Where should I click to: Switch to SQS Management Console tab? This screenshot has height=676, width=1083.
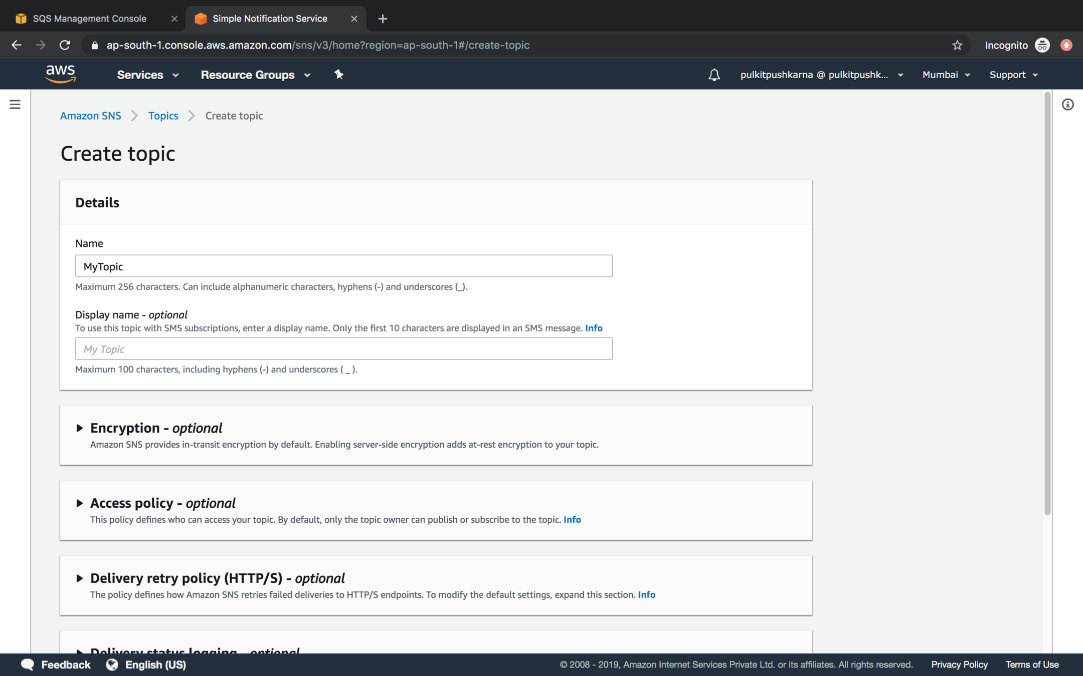90,19
